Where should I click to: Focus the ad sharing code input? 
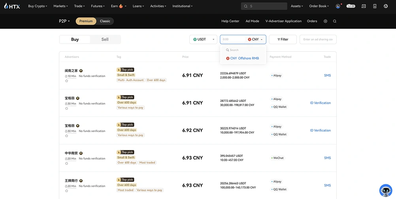click(318, 39)
